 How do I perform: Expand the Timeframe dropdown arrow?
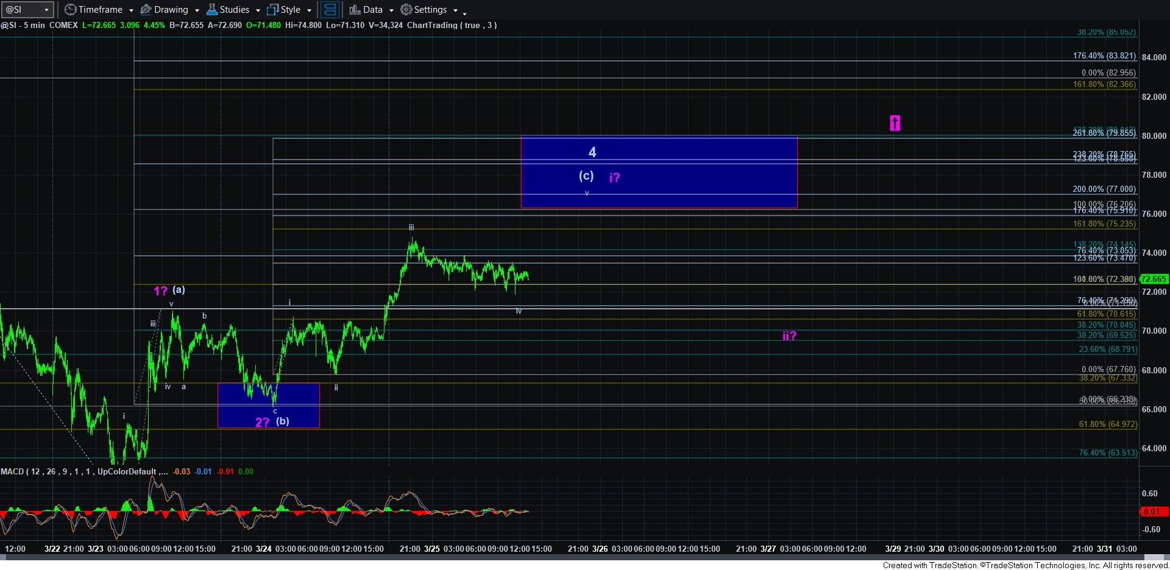coord(131,10)
